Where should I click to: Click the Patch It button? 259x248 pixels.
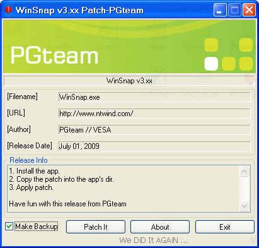[96, 227]
